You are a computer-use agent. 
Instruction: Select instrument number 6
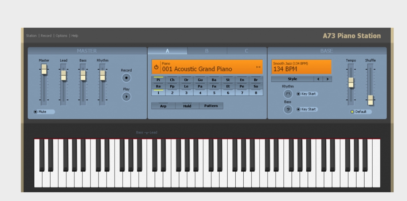coord(228,93)
